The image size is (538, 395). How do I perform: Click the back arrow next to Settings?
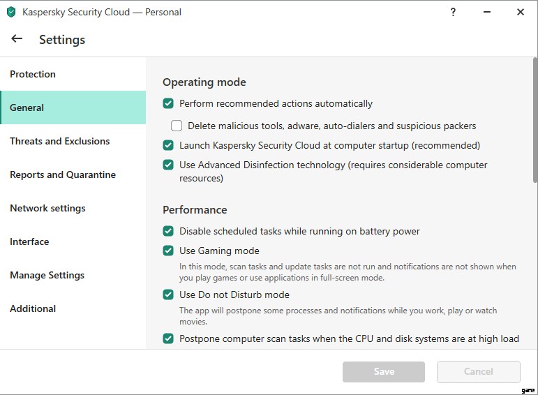pos(17,39)
